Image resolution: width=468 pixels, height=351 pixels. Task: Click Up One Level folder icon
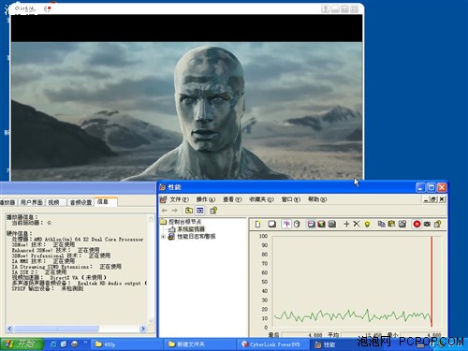coord(189,211)
